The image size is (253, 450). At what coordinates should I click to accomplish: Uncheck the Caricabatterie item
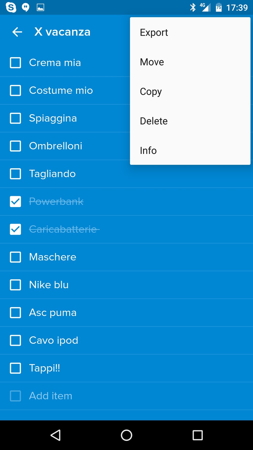(x=15, y=229)
